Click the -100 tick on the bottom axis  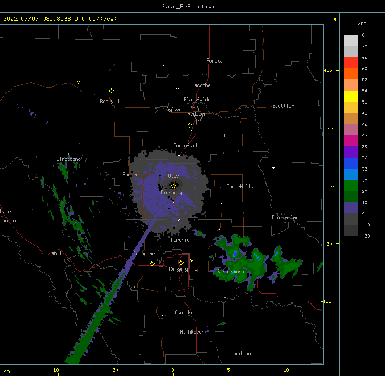[56, 370]
